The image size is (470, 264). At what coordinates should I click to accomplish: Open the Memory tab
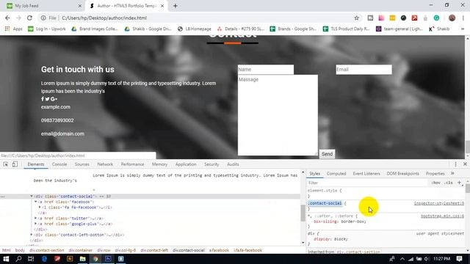tap(159, 164)
